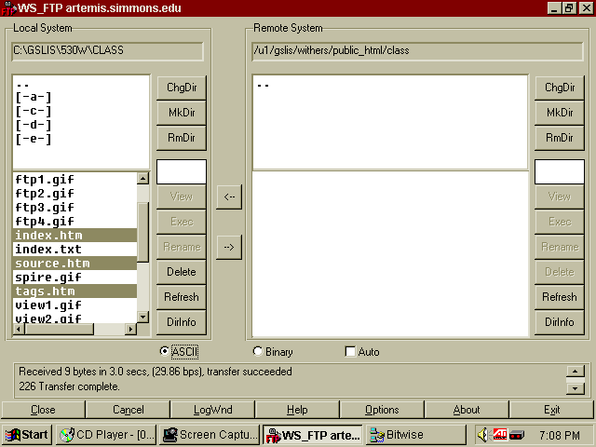This screenshot has width=596, height=447.
Task: Click local system ChgDir button
Action: [x=181, y=88]
